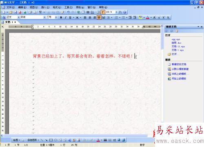Toggle Underline formatting
204x147 pixels.
click(70, 18)
